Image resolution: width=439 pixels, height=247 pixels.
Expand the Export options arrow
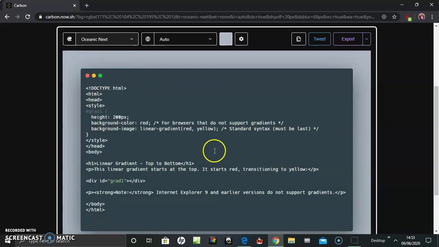click(367, 39)
